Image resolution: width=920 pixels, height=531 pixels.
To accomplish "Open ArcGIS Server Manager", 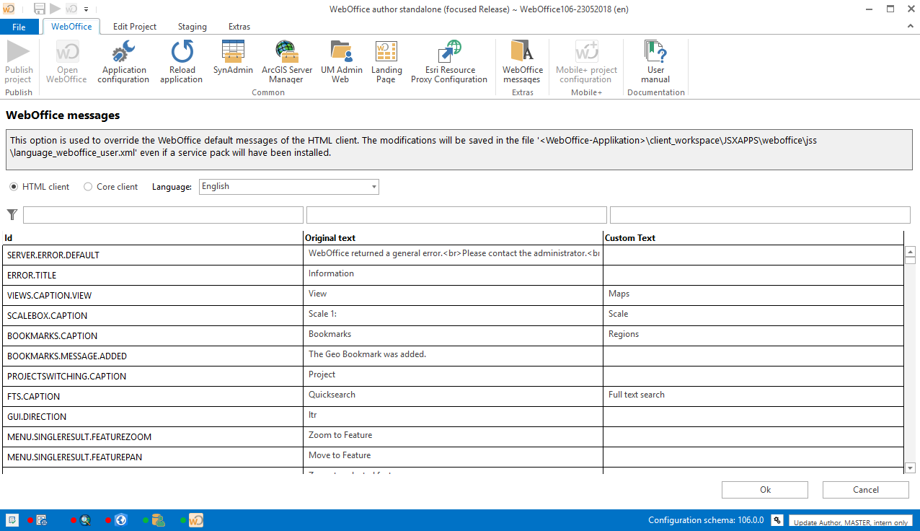I will pos(286,61).
